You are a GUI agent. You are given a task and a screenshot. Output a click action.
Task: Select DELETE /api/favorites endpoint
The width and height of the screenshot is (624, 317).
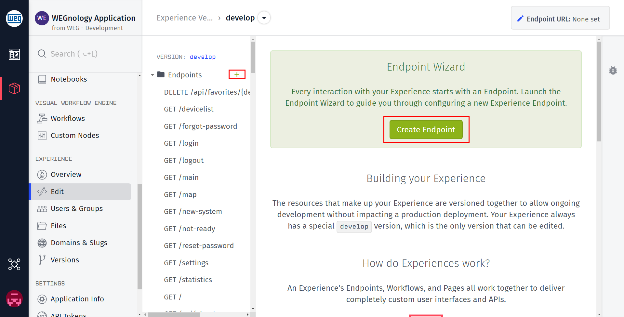[207, 92]
